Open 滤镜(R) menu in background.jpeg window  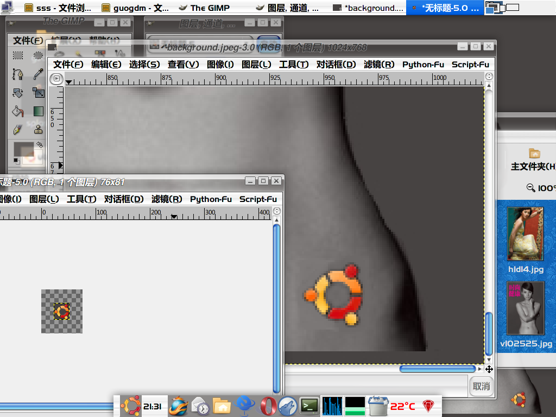(x=379, y=65)
